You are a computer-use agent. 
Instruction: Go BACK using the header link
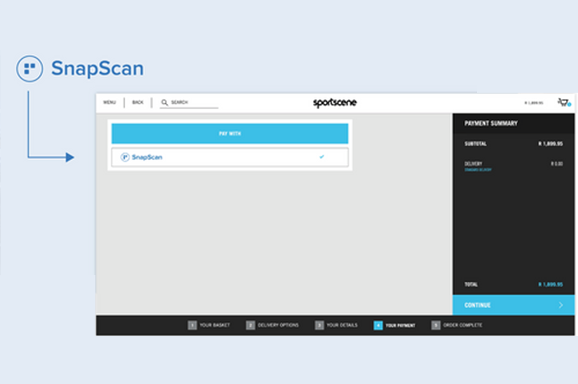click(138, 102)
